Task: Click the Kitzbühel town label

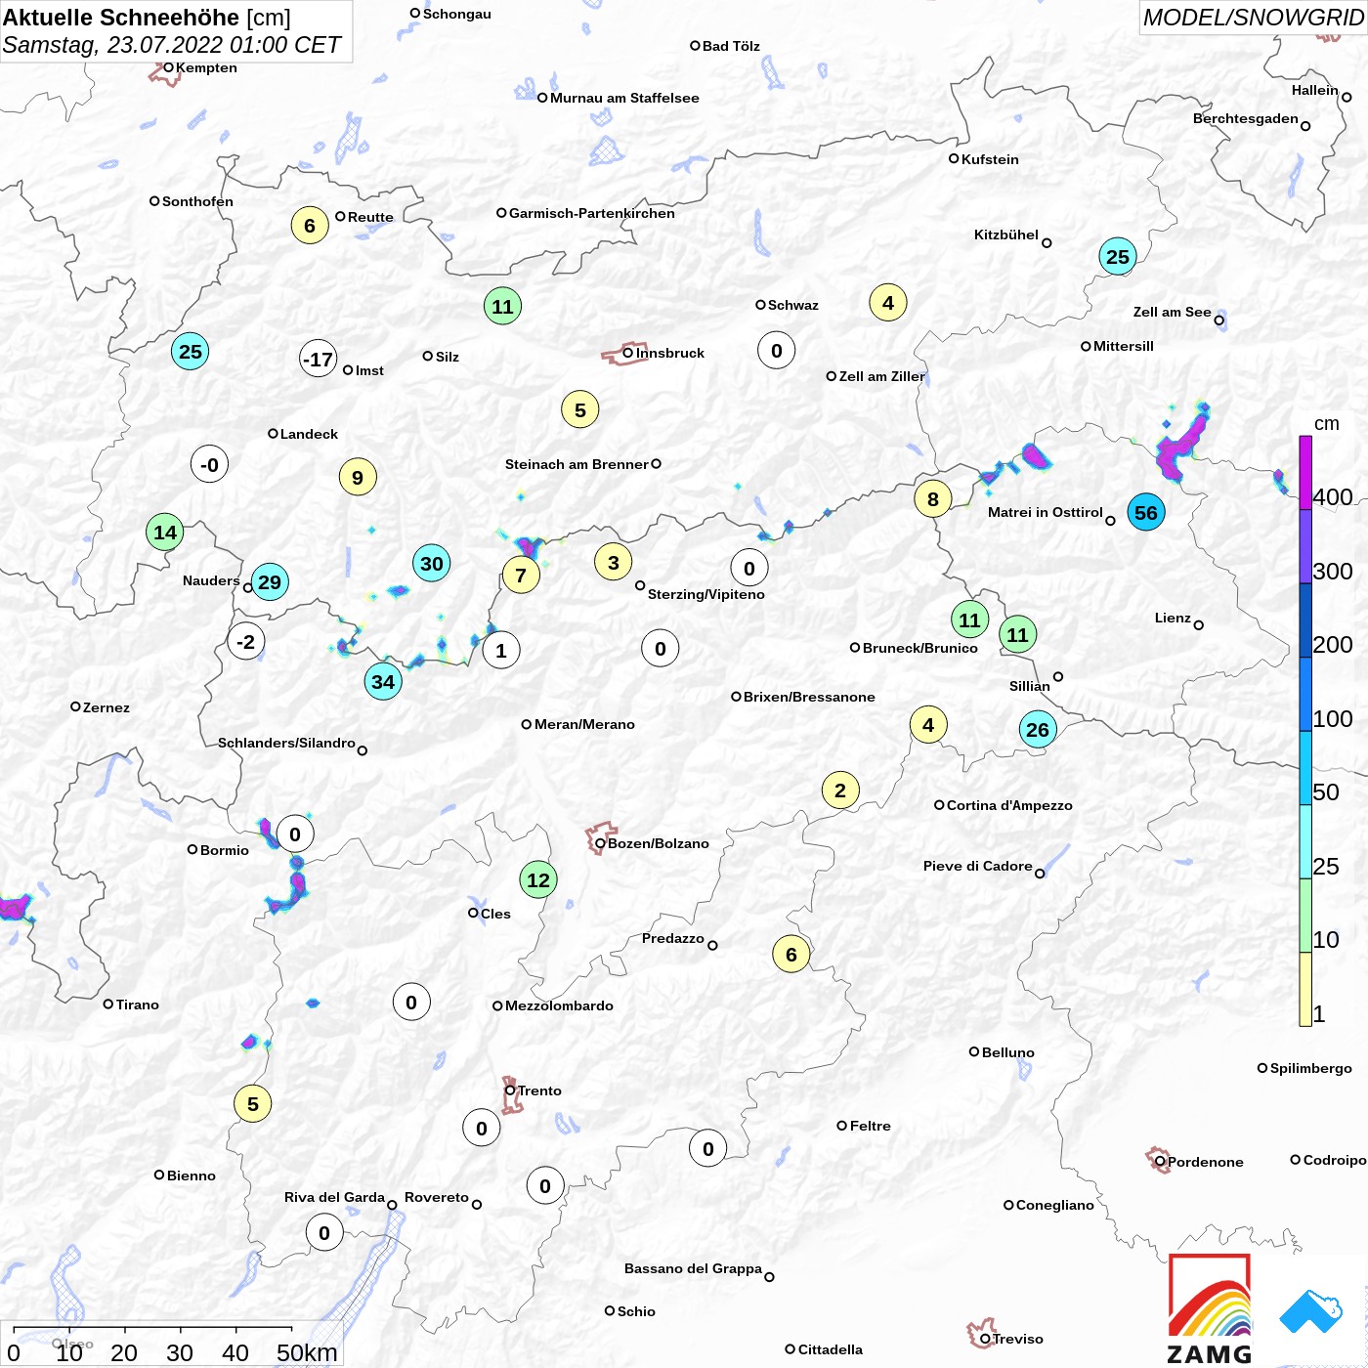Action: pos(1006,235)
